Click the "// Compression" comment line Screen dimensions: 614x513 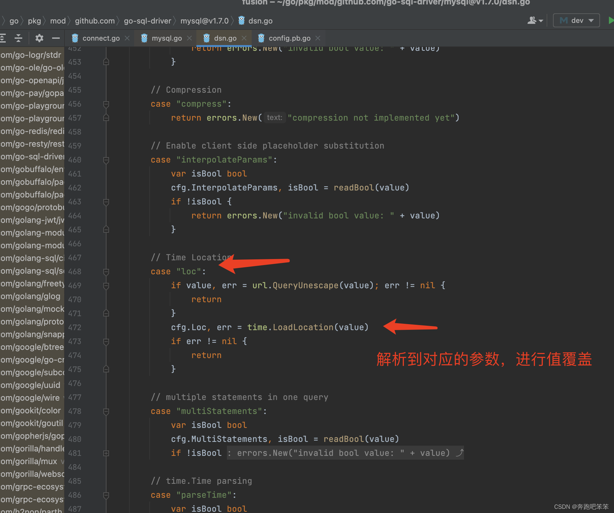tap(186, 90)
